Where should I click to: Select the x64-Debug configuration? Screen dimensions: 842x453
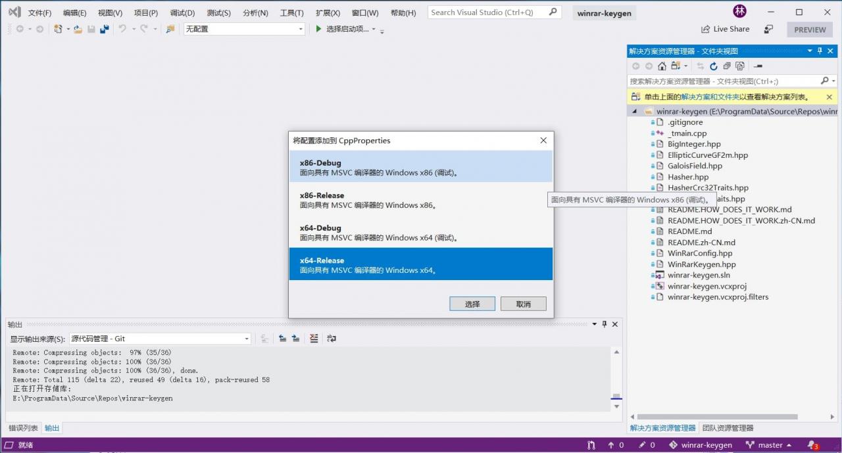click(421, 232)
